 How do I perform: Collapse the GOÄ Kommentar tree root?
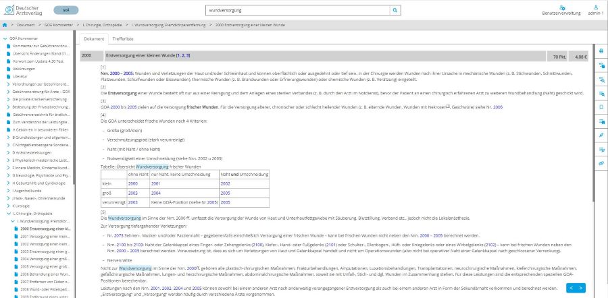coord(4,39)
